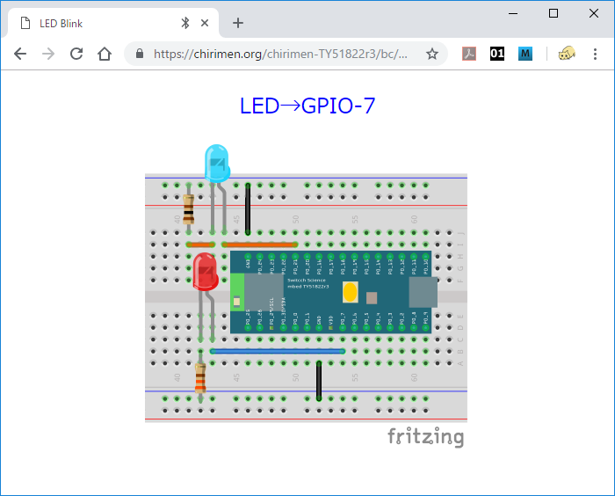The image size is (615, 496).
Task: Go to the browser home page
Action: coord(105,54)
